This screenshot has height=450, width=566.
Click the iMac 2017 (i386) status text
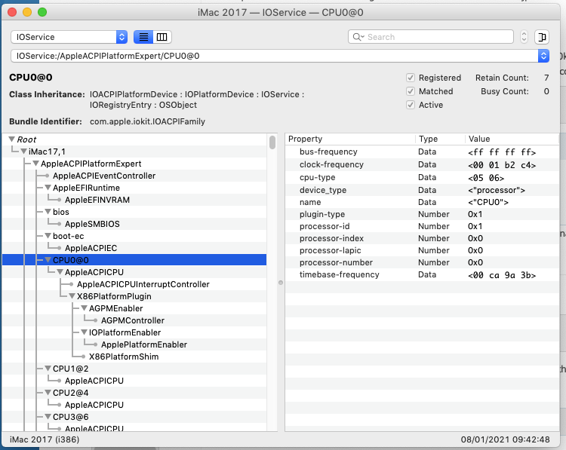(x=45, y=439)
